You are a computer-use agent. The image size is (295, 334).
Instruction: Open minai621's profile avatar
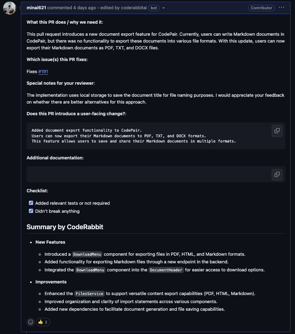coord(10,8)
